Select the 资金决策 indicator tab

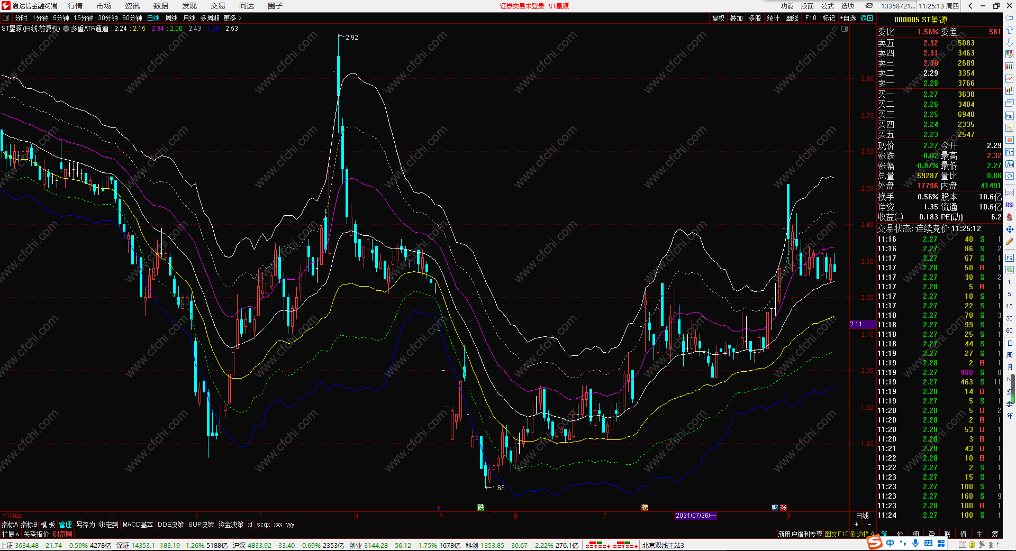231,525
